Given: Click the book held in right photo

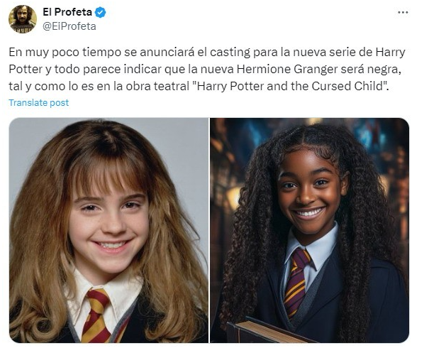Looking at the screenshot, I should click(269, 331).
